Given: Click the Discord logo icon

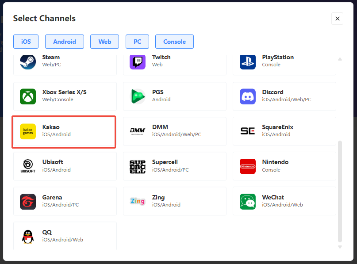Looking at the screenshot, I should coord(248,96).
